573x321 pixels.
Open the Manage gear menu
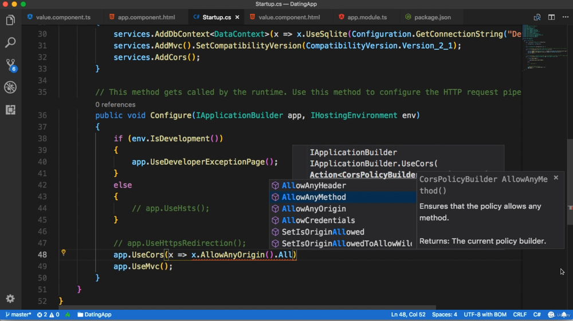tap(10, 299)
